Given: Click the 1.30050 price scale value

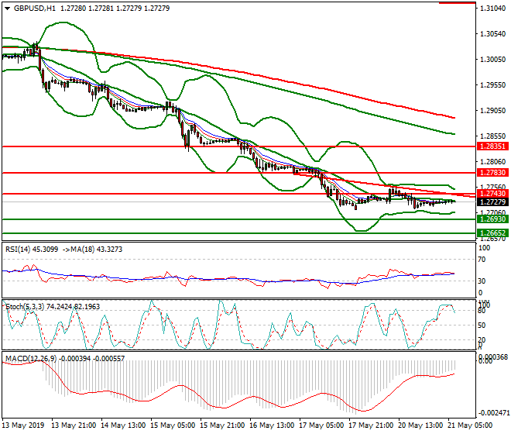Looking at the screenshot, I should pos(493,60).
